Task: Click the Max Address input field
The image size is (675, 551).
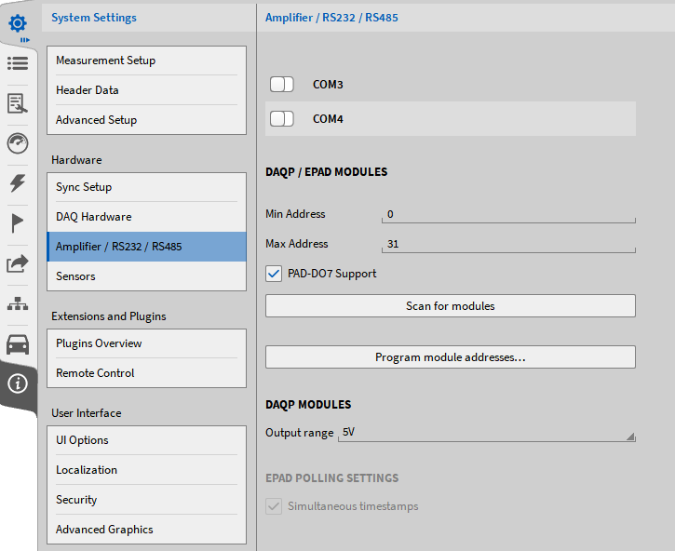Action: click(507, 244)
